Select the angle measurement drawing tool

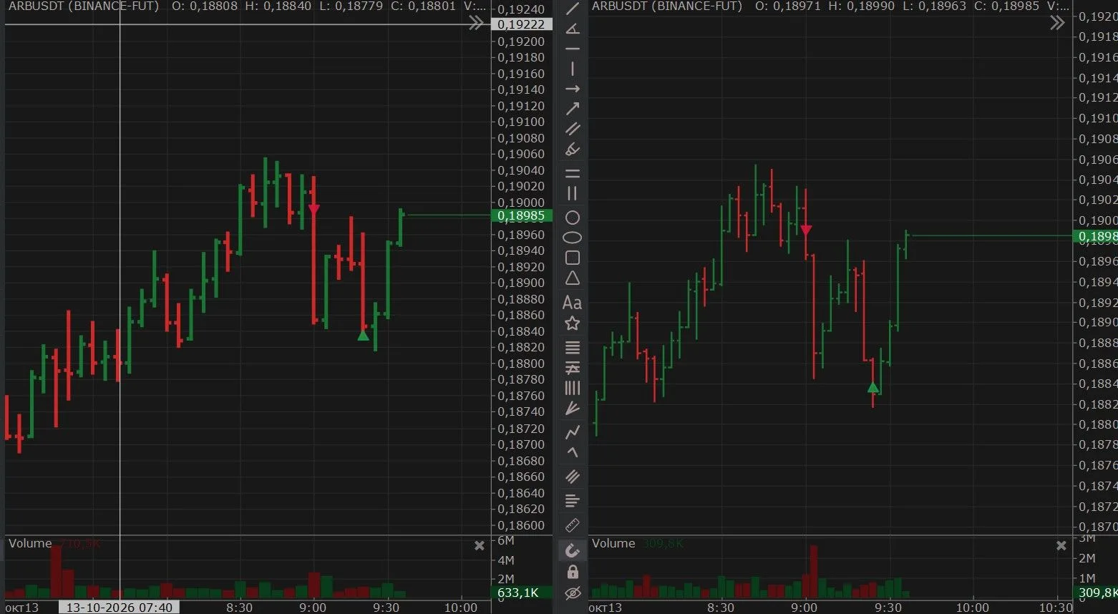(x=572, y=29)
